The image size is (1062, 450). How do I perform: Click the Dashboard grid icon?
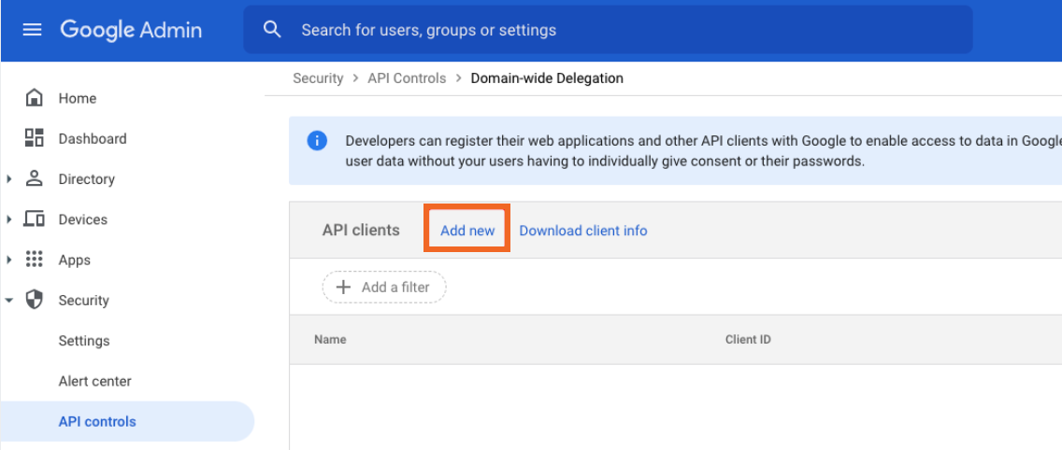tap(35, 138)
